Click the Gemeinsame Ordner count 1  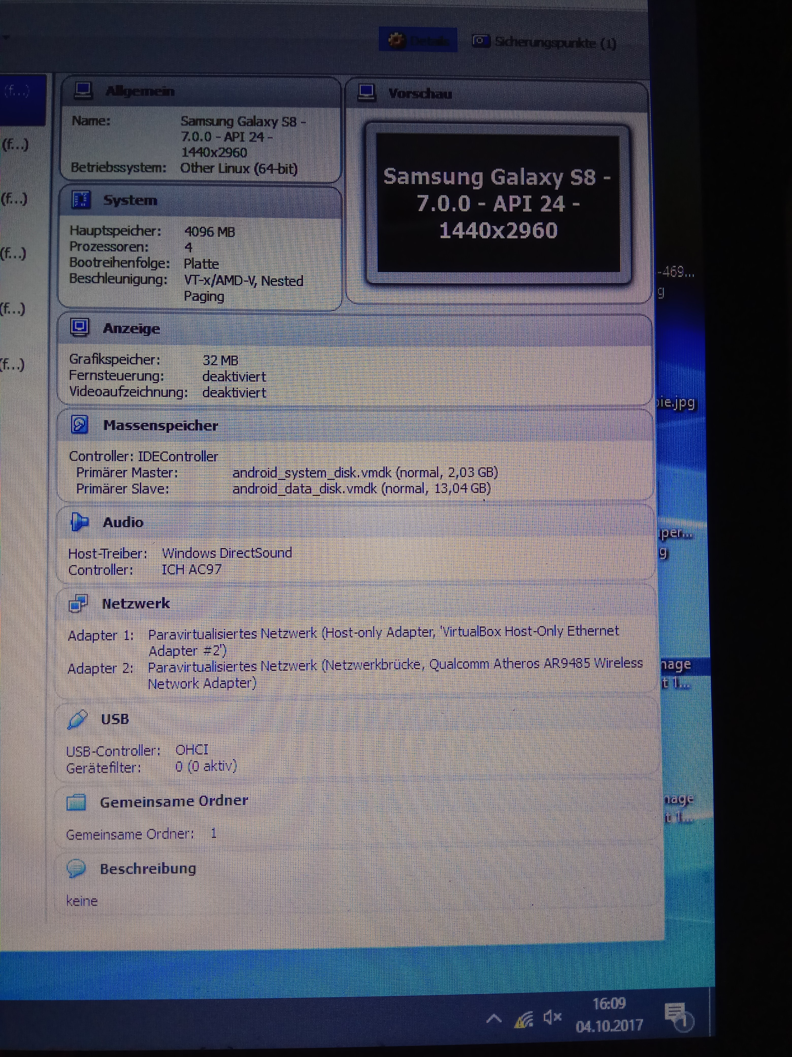pyautogui.click(x=213, y=833)
